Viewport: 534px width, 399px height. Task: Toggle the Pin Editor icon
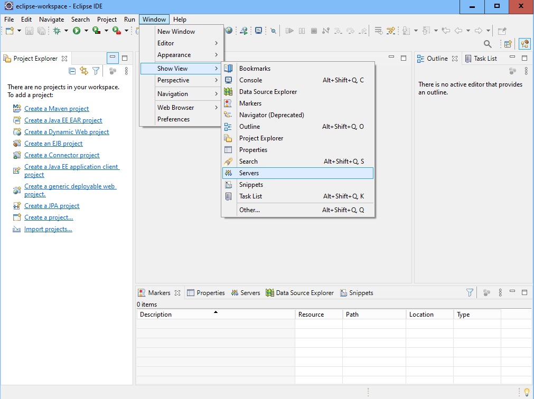tap(502, 31)
